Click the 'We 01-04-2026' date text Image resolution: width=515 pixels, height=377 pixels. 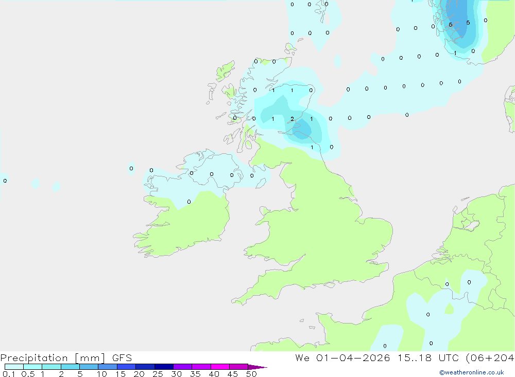click(342, 358)
